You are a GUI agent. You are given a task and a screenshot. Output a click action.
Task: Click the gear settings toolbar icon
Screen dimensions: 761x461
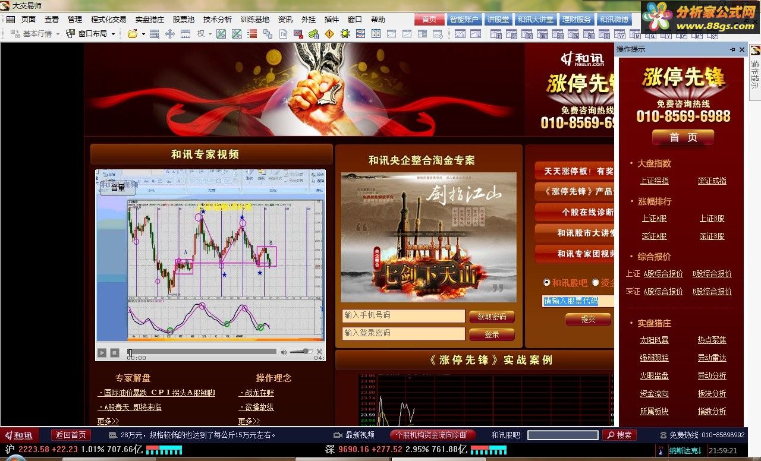click(x=345, y=34)
